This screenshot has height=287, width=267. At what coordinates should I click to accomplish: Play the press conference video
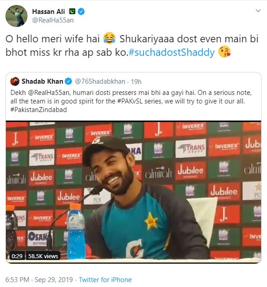pos(133,192)
